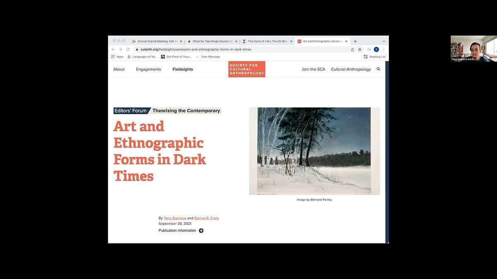Open the Chrome profile avatar

pyautogui.click(x=376, y=49)
